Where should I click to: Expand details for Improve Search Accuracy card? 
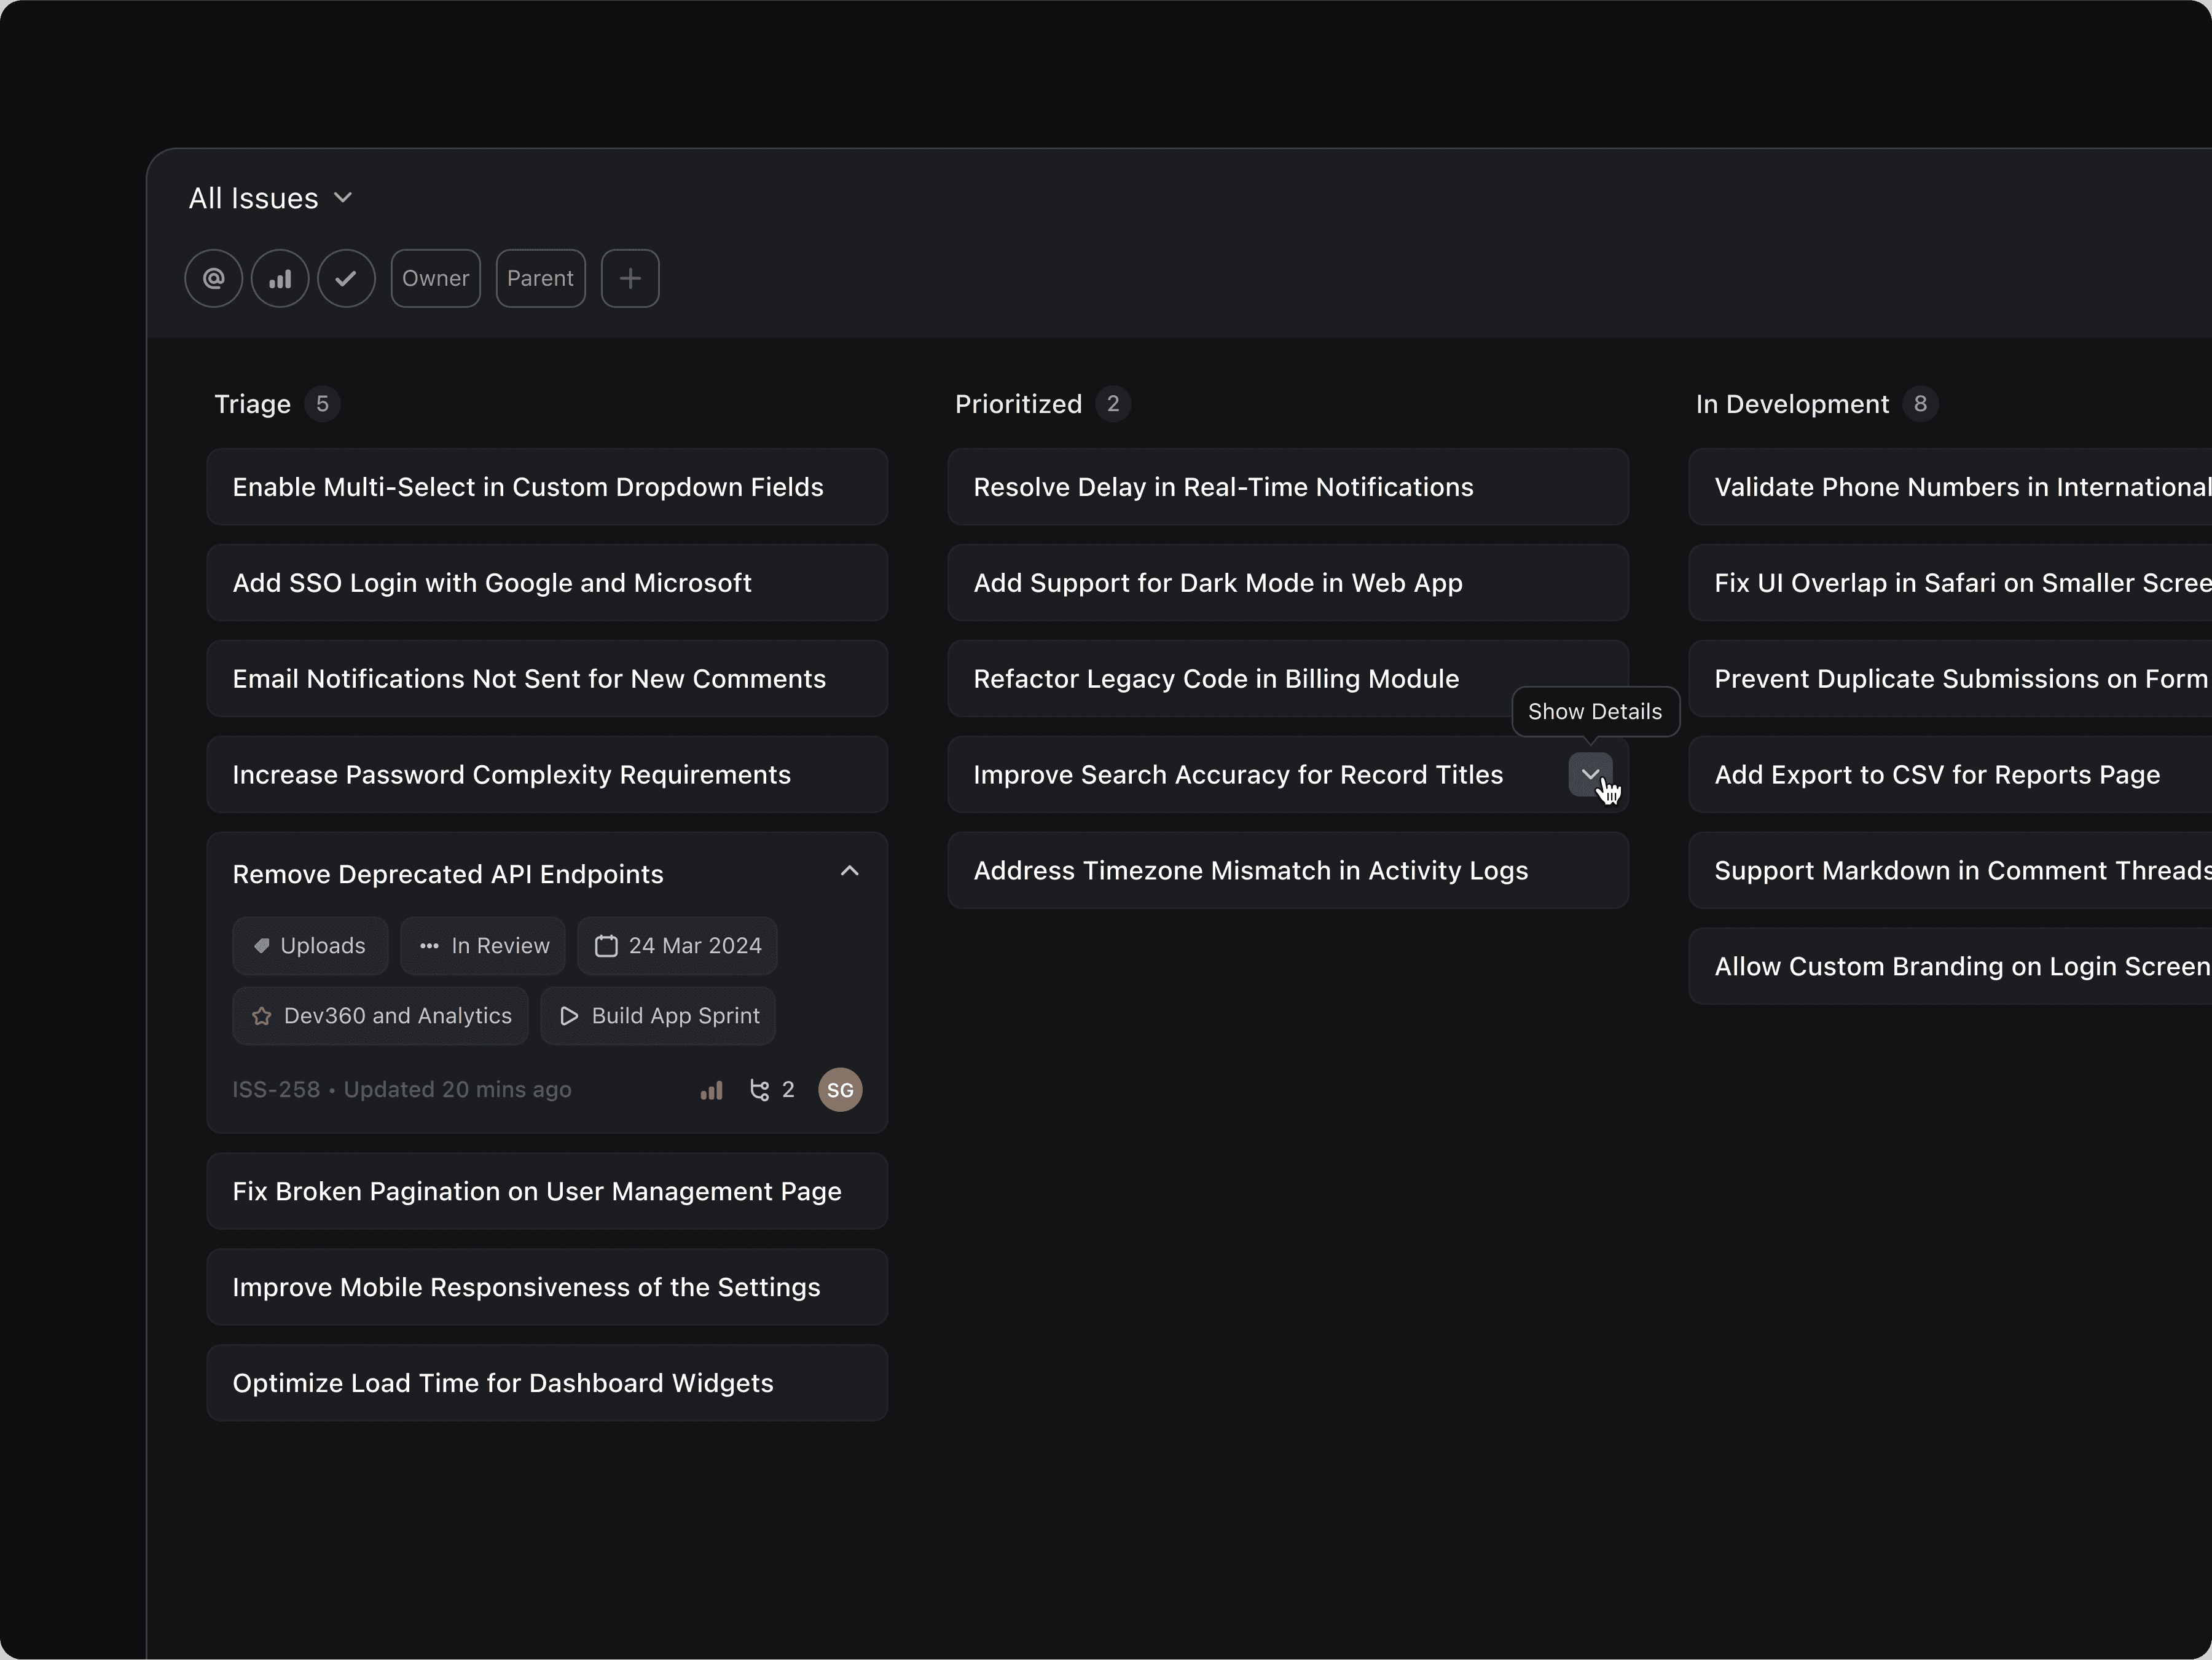click(x=1589, y=774)
